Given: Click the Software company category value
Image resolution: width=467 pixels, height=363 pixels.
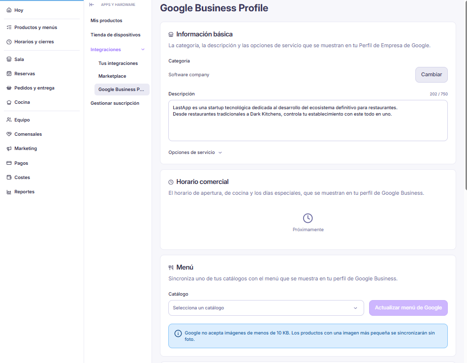Looking at the screenshot, I should tap(189, 75).
